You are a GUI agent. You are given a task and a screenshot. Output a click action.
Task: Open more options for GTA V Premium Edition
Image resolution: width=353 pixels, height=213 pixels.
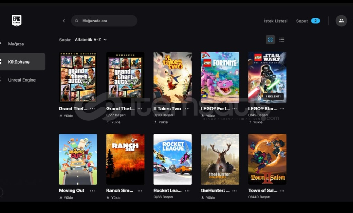click(92, 109)
